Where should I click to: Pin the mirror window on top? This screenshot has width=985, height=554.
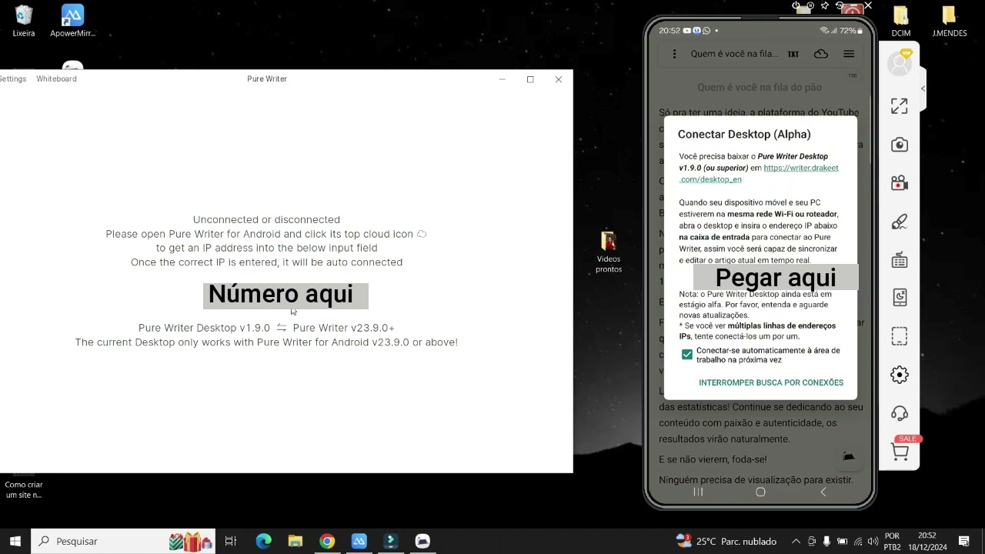pyautogui.click(x=825, y=5)
